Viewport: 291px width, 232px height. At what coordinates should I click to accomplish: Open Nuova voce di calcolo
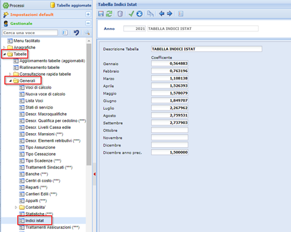coord(42,94)
